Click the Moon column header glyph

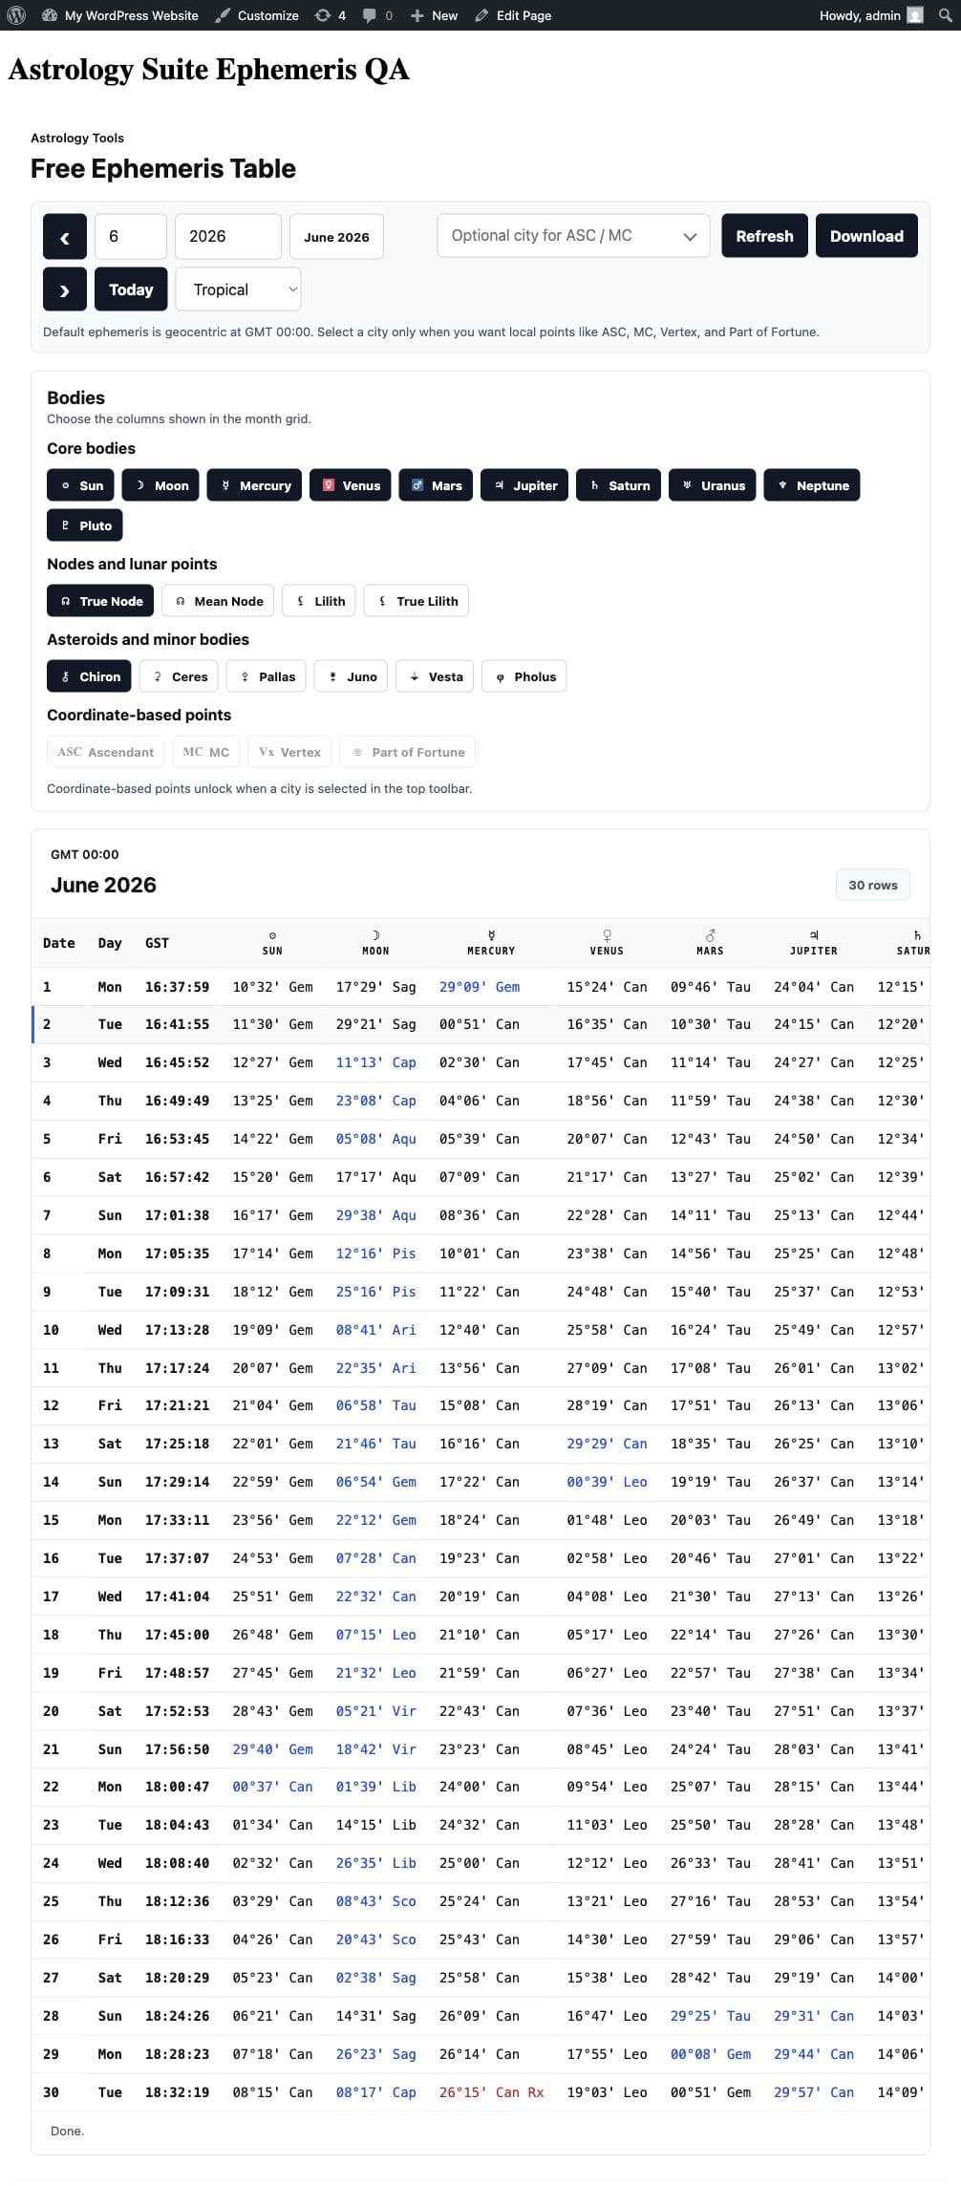[375, 935]
